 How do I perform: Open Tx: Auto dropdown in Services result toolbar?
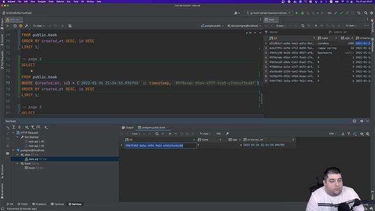pyautogui.click(x=205, y=134)
